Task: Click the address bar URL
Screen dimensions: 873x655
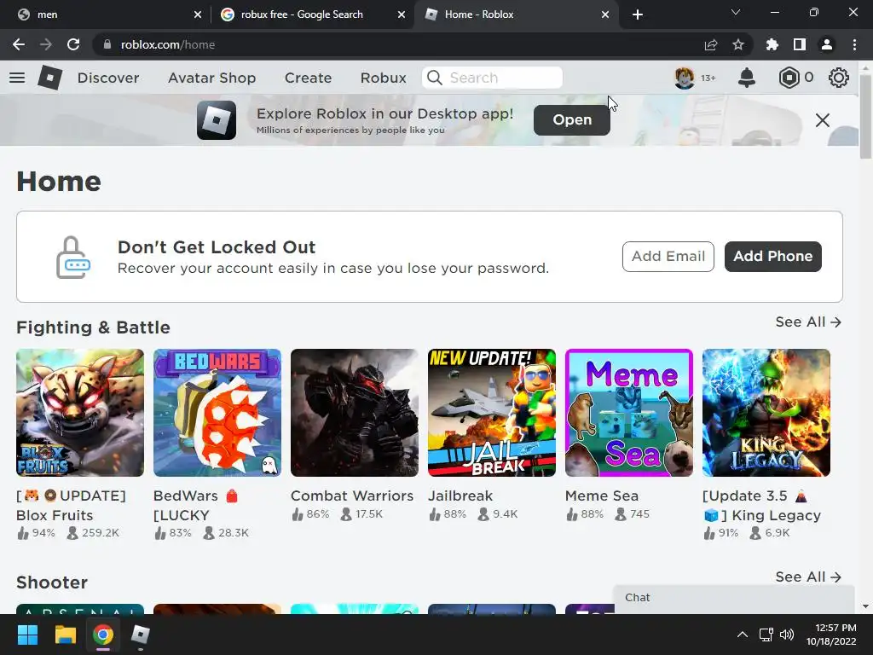Action: pyautogui.click(x=168, y=44)
